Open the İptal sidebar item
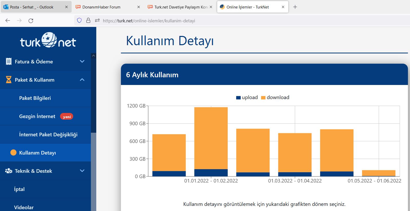410x211 pixels. click(x=45, y=189)
